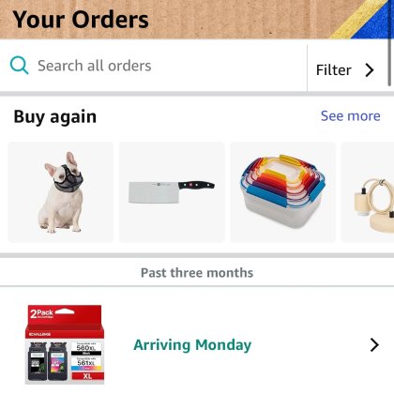Select the pendant lamp cord thumbnail
Screen dimensions: 394x394
click(x=368, y=192)
